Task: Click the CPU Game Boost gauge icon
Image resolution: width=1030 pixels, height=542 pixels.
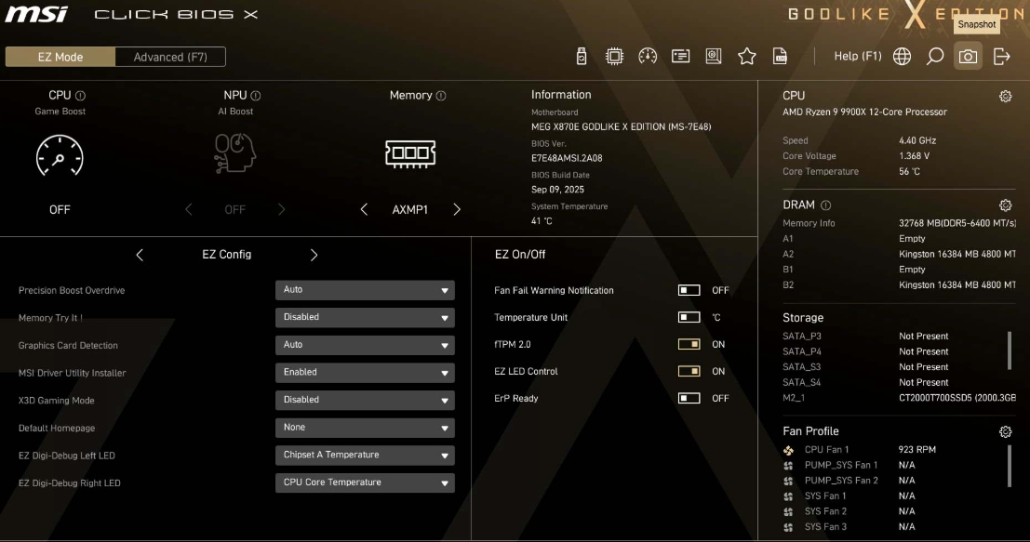Action: pyautogui.click(x=60, y=156)
